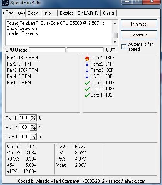Click the SpeedFan application icon in title bar
162x185 pixels.
5,3
